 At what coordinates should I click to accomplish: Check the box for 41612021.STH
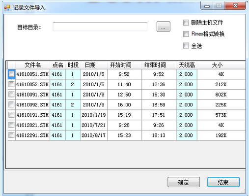11,125
